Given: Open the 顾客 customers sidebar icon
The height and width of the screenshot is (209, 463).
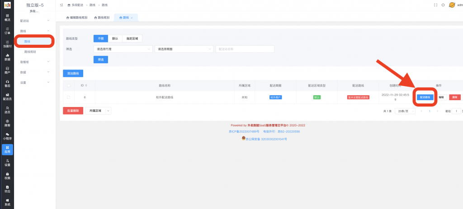Looking at the screenshot, I should 7,123.
